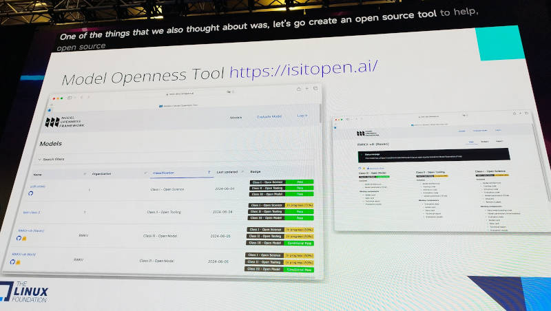551x311 pixels.
Task: Click 2024-06-05 date in RWKV-v4-Raven row
Action: (220, 236)
